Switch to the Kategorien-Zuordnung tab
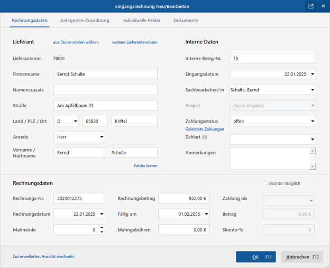Screen dimensions: 330x268 (x=85, y=21)
